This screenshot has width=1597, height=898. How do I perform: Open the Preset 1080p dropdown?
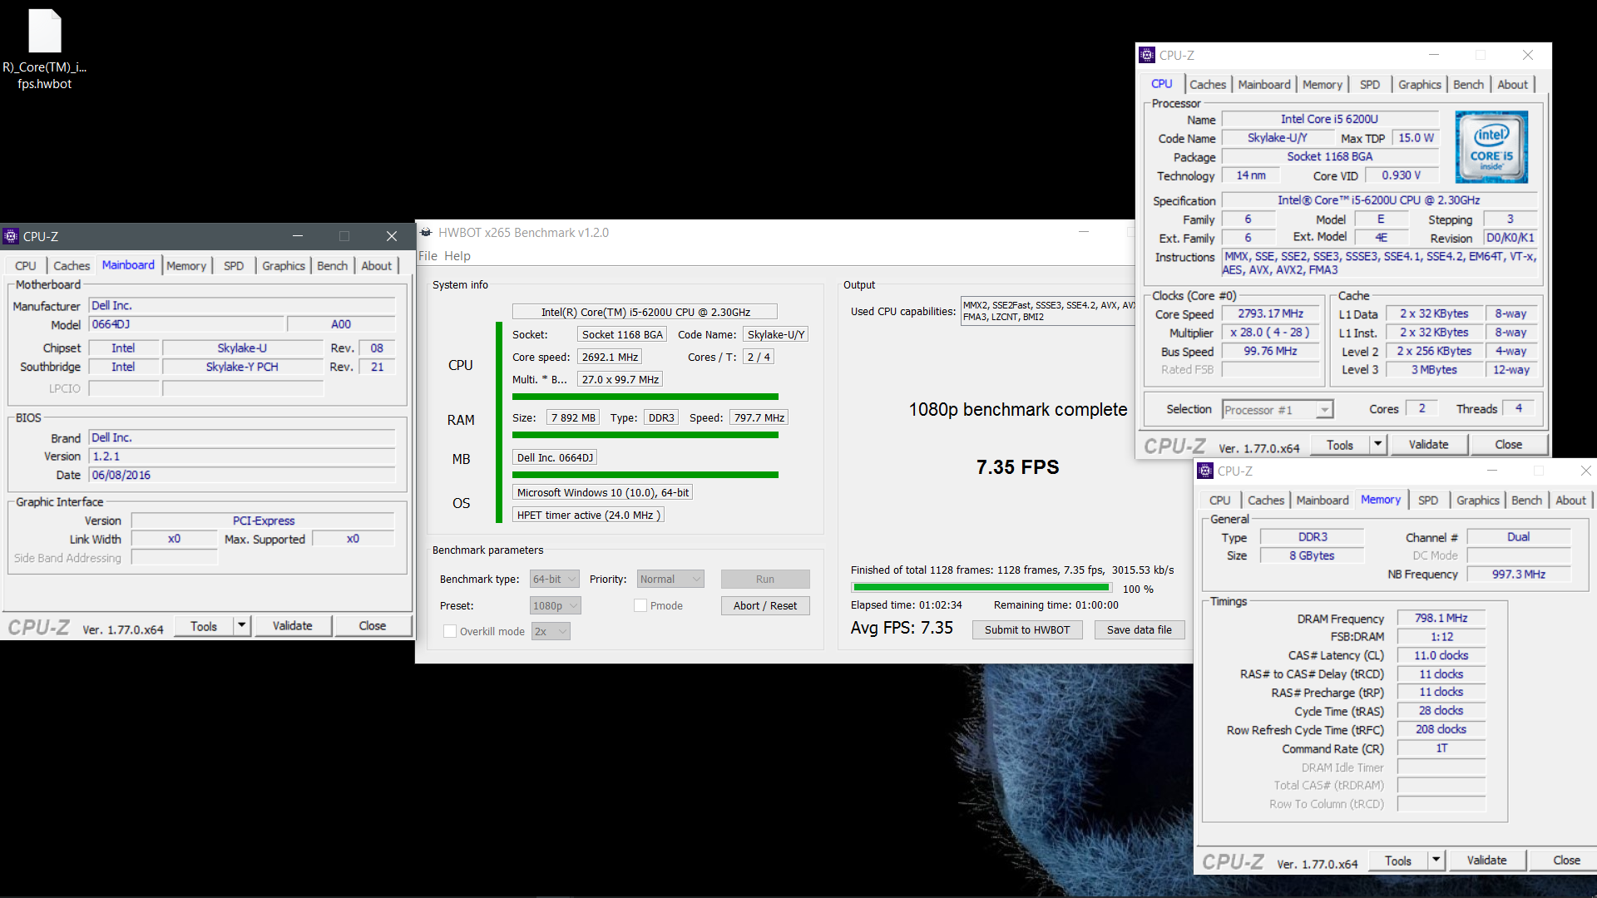point(555,605)
